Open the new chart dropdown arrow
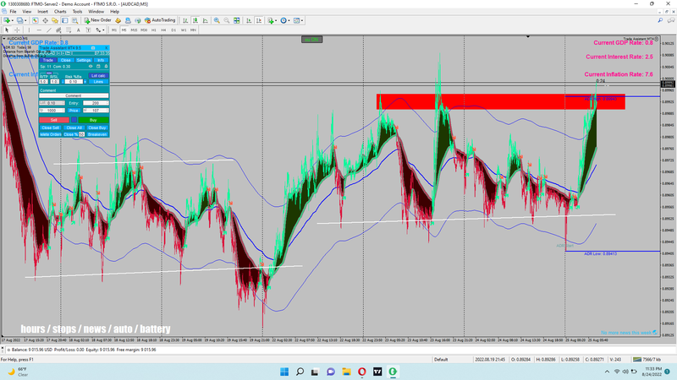This screenshot has width=677, height=380. 12,19
